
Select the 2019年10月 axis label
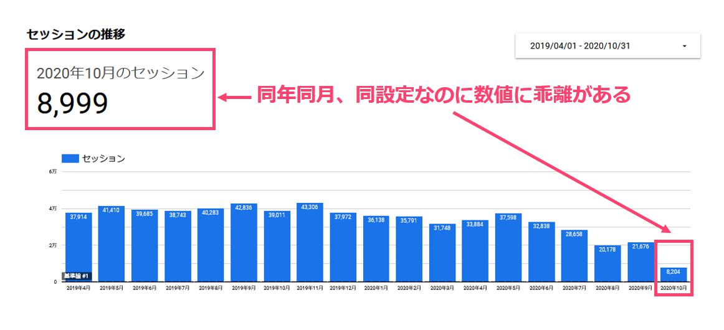tap(277, 288)
